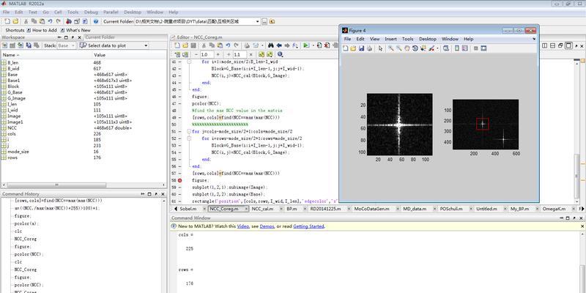Select Zoom In tool in Figure 4

[391, 48]
